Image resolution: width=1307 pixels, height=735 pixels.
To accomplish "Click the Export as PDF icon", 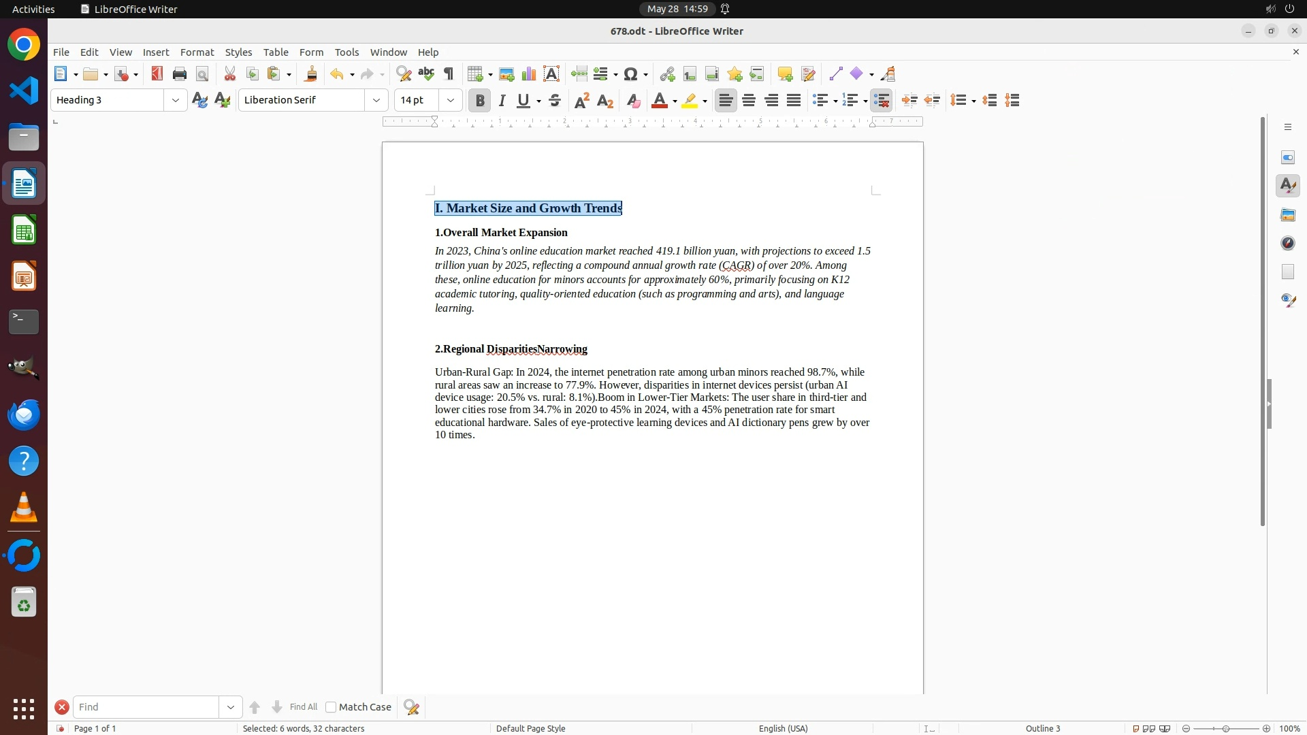I will click(157, 74).
